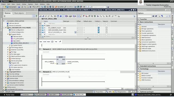Image resolution: width=174 pixels, height=97 pixels.
Task: Expand the Communication instructions section
Action: [138, 89]
